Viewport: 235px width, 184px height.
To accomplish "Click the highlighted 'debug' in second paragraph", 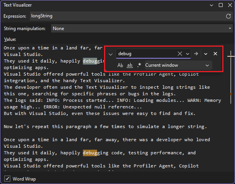I will 90,153.
